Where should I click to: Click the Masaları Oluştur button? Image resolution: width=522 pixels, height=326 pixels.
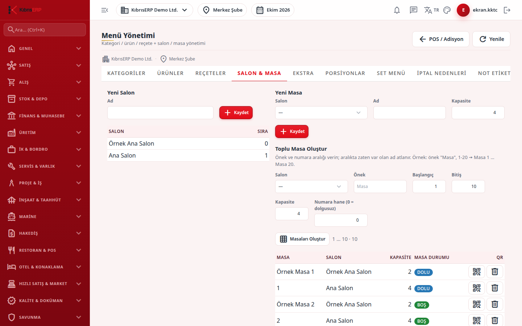pos(302,239)
